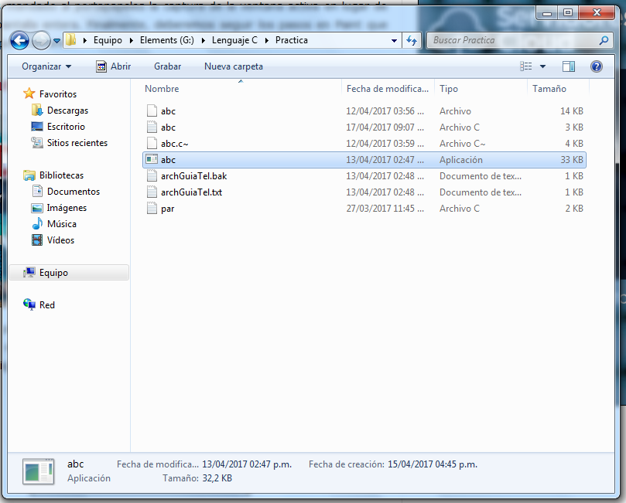The height and width of the screenshot is (503, 626).
Task: Open Documentos library
Action: coord(74,192)
